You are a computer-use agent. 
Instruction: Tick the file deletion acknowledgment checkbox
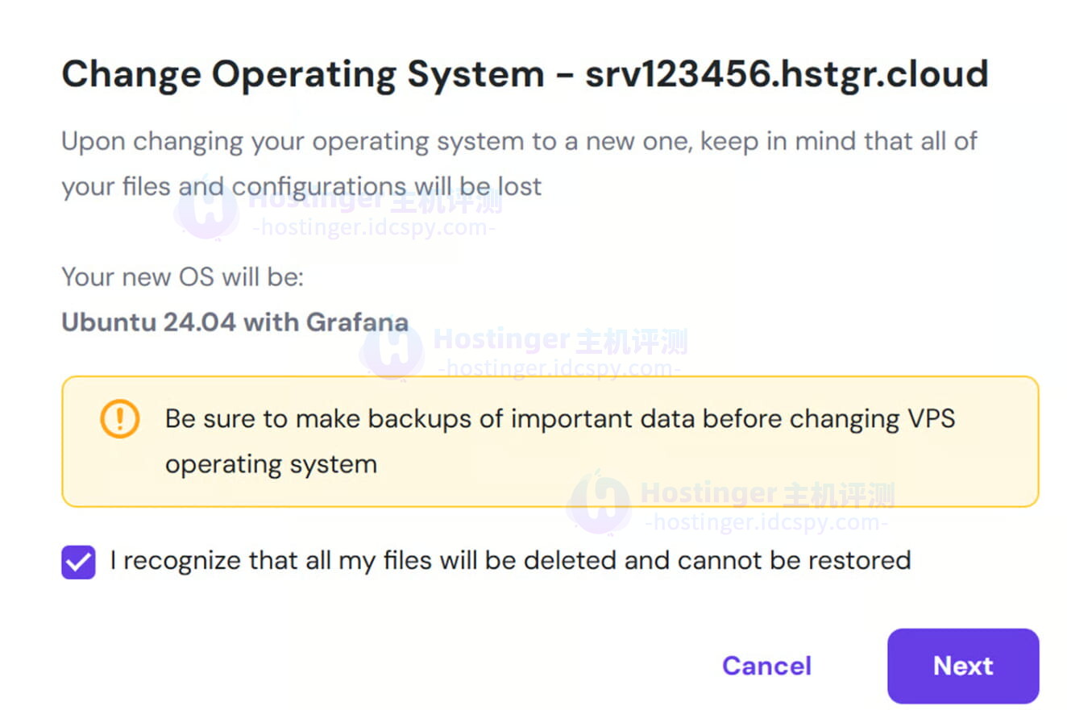click(x=78, y=562)
